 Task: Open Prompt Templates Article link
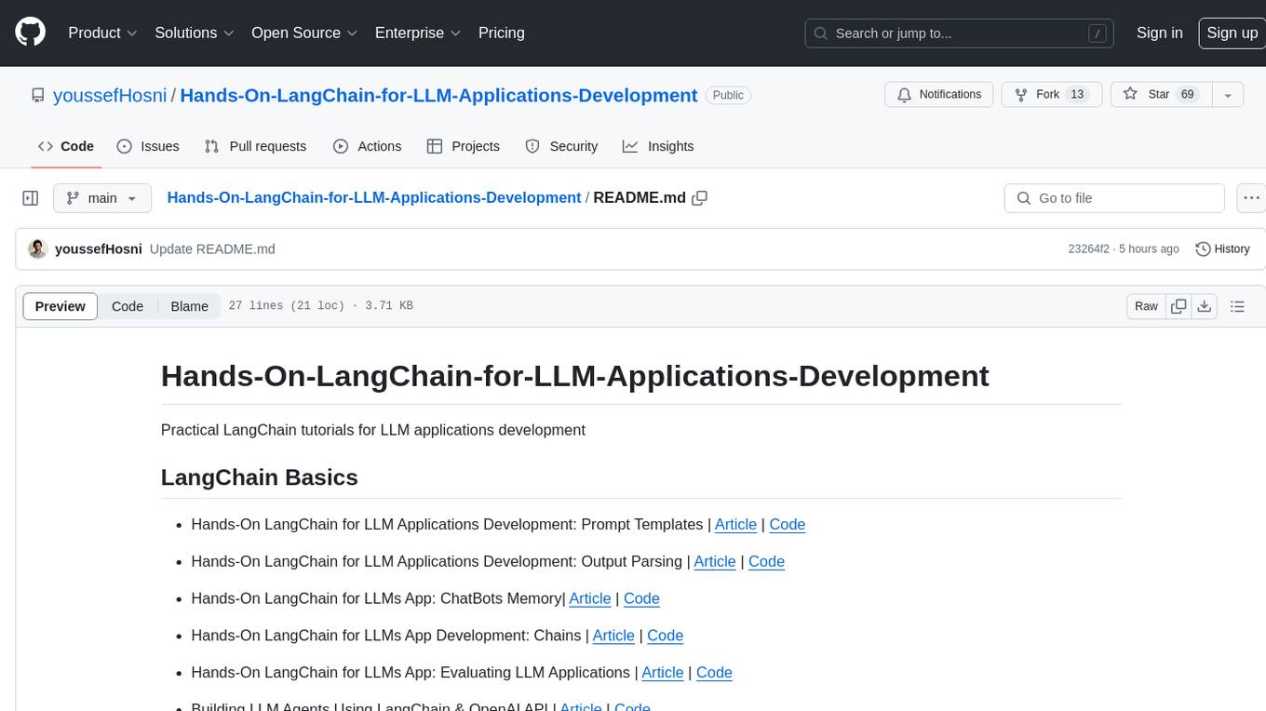(735, 524)
